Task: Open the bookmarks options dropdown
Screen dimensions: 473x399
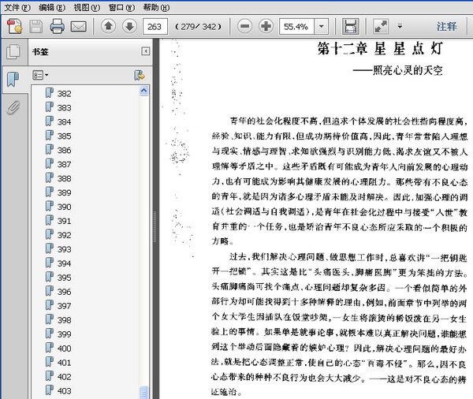Action: (x=40, y=75)
